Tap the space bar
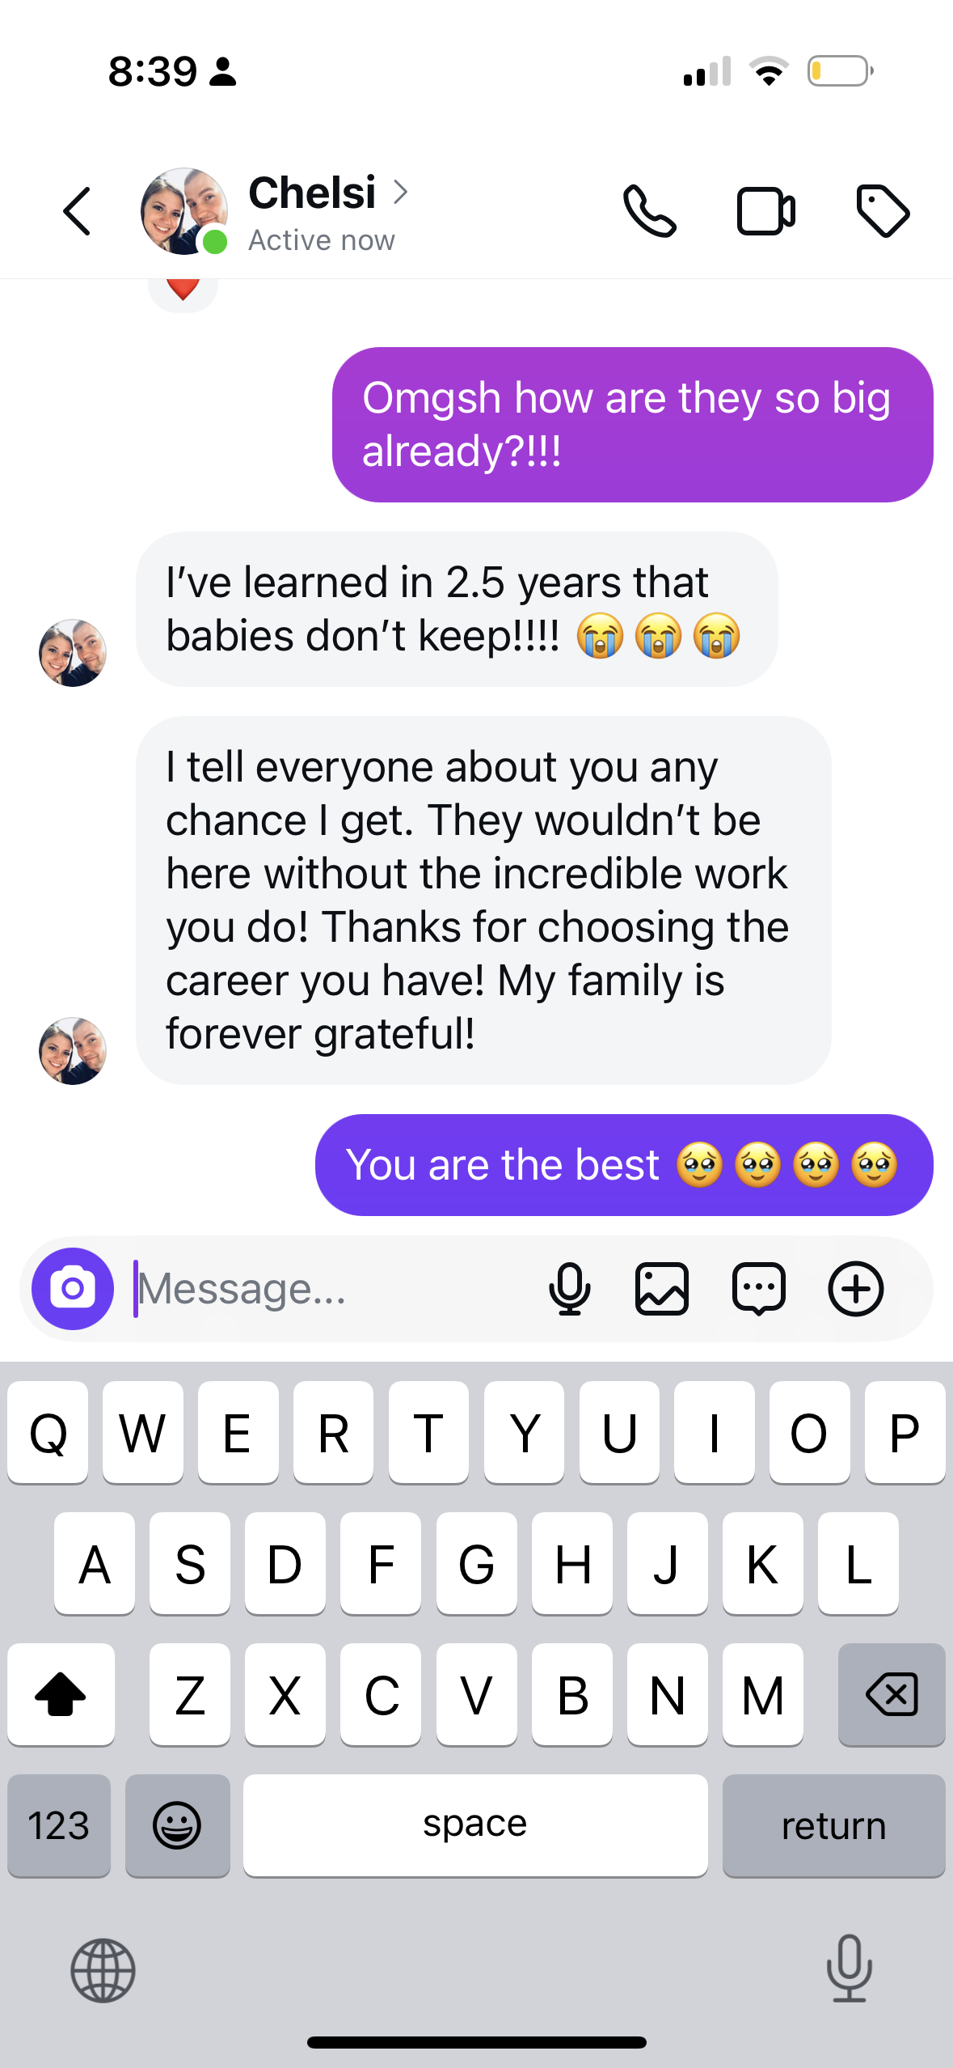 point(475,1825)
